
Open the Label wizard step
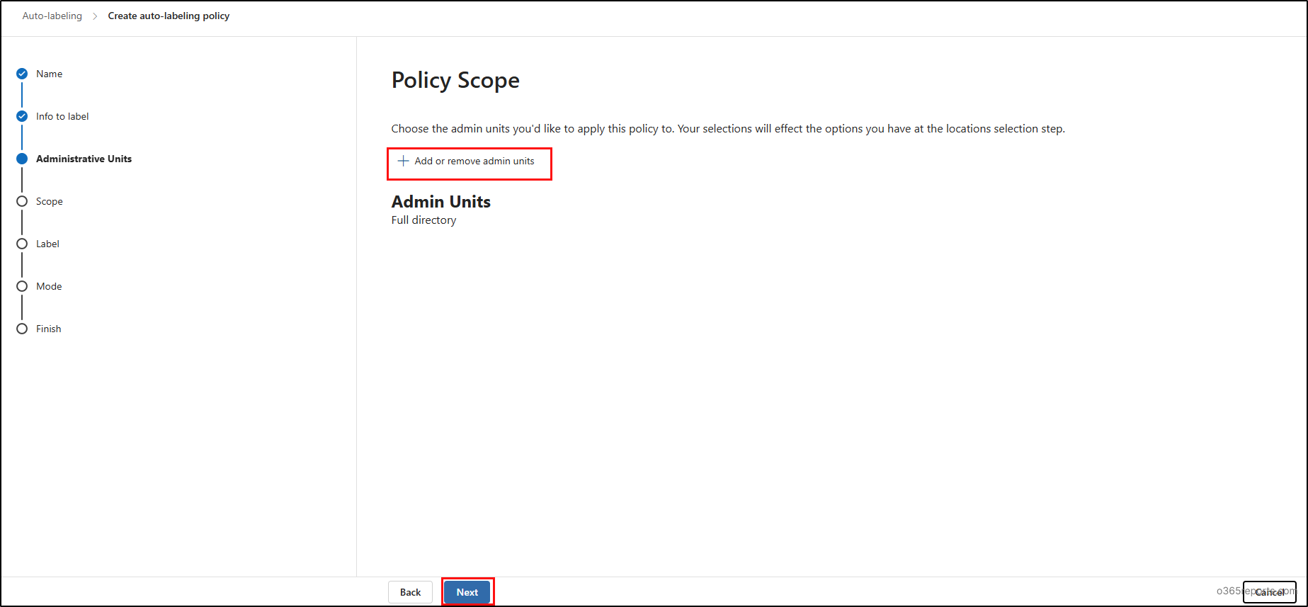coord(47,244)
